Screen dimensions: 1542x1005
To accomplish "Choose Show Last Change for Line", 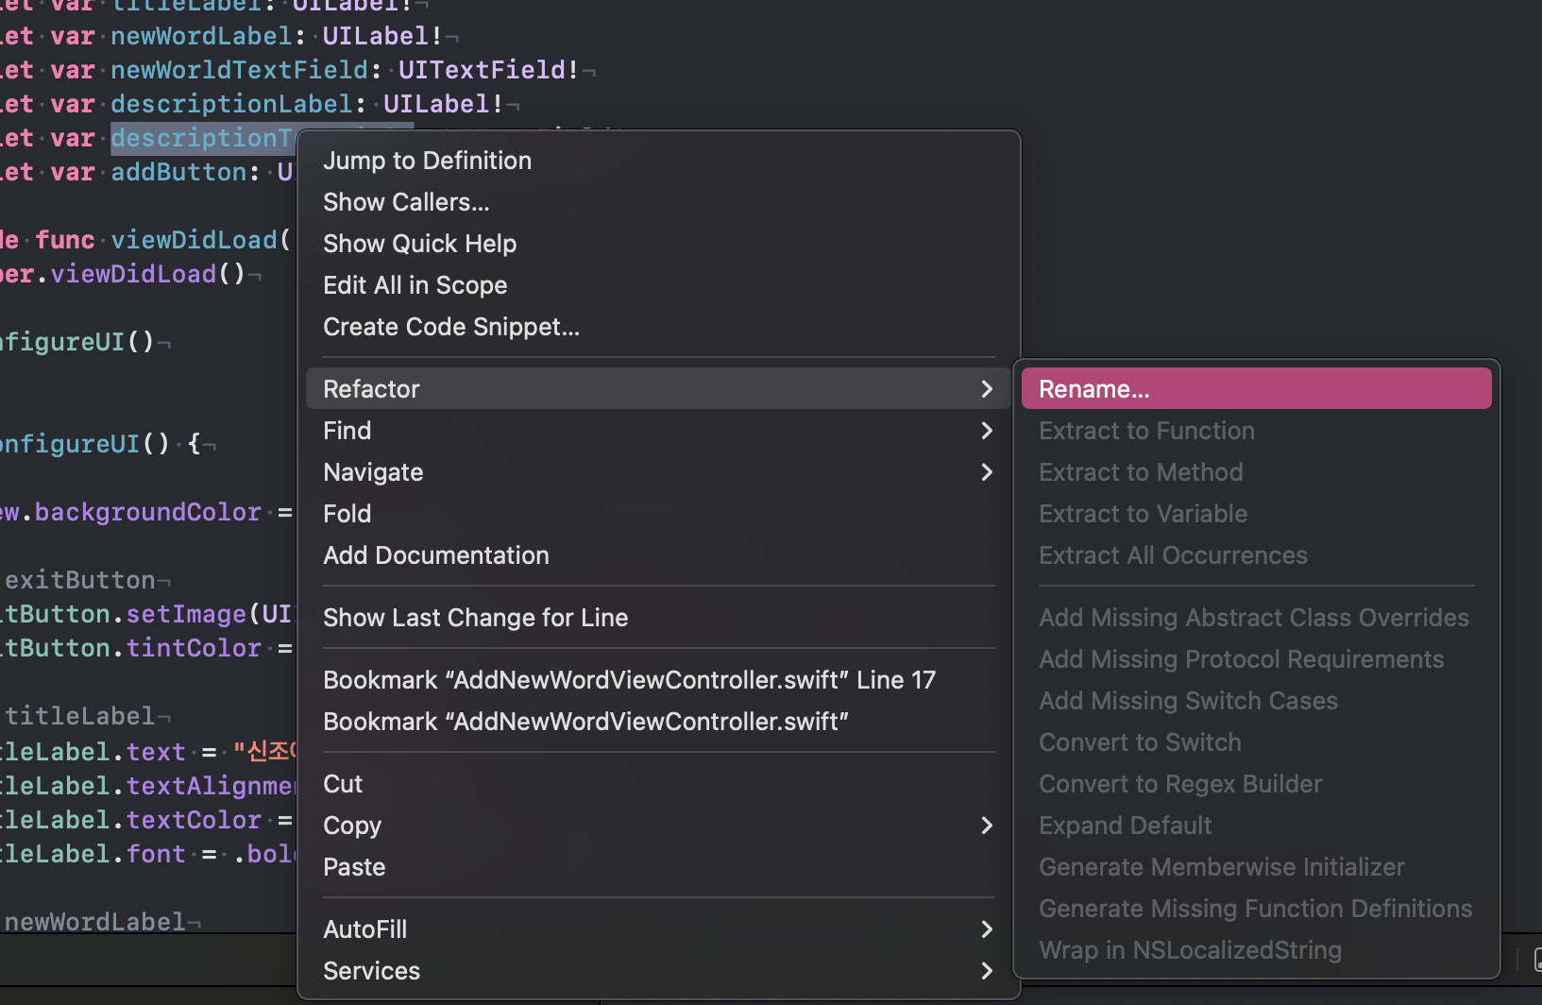I will [475, 618].
